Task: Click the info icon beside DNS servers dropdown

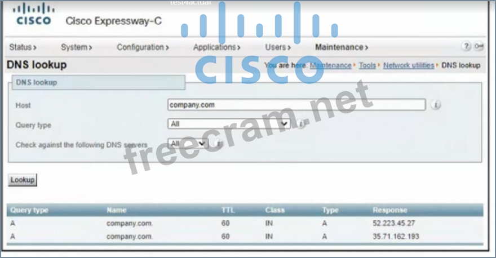Action: (x=218, y=144)
